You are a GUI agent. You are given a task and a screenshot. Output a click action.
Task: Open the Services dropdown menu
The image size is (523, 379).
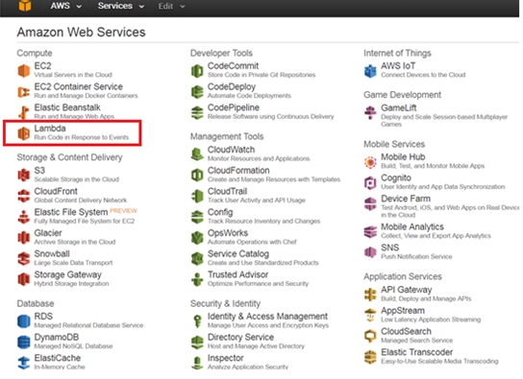click(x=121, y=6)
